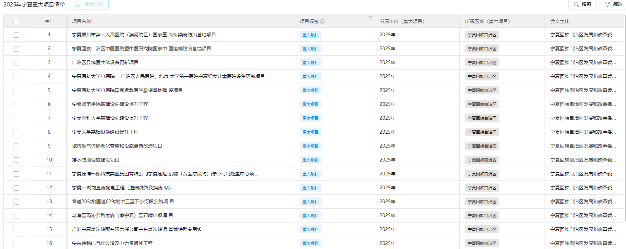Image resolution: width=626 pixels, height=249 pixels.
Task: Click the 项目名称 column header
Action: click(x=81, y=21)
